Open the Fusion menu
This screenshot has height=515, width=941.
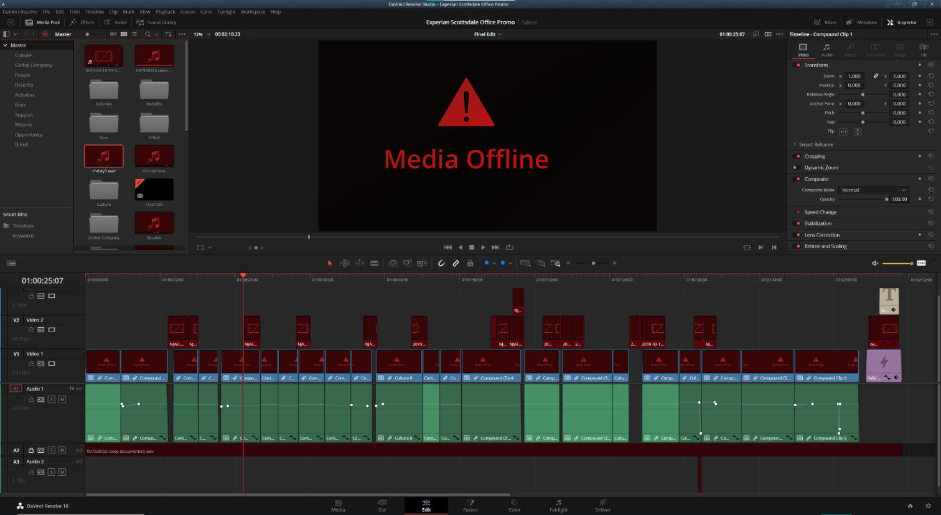(187, 12)
